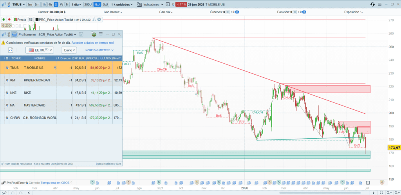Open the '1 día' timeframe dropdown
Image resolution: width=401 pixels, height=195 pixels.
click(76, 4)
